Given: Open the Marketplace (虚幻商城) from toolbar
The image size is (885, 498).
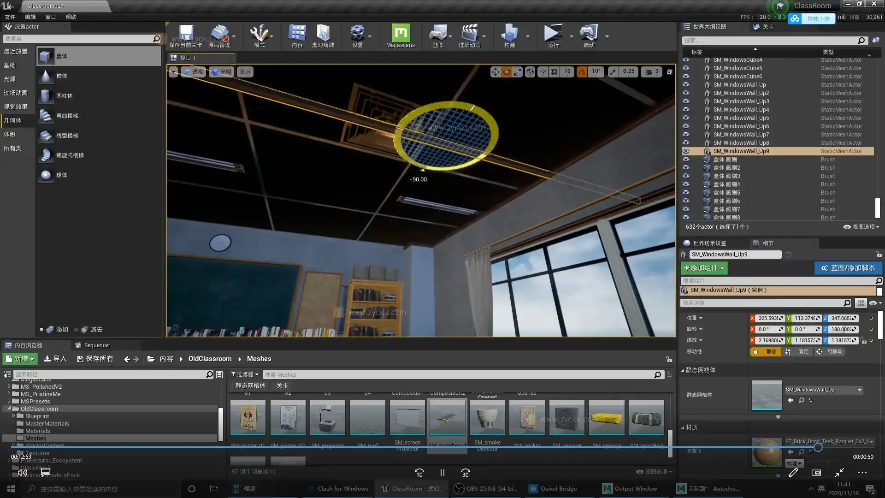Looking at the screenshot, I should point(324,36).
